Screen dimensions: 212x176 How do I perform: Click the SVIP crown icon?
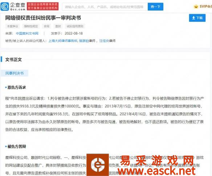pos(196,7)
